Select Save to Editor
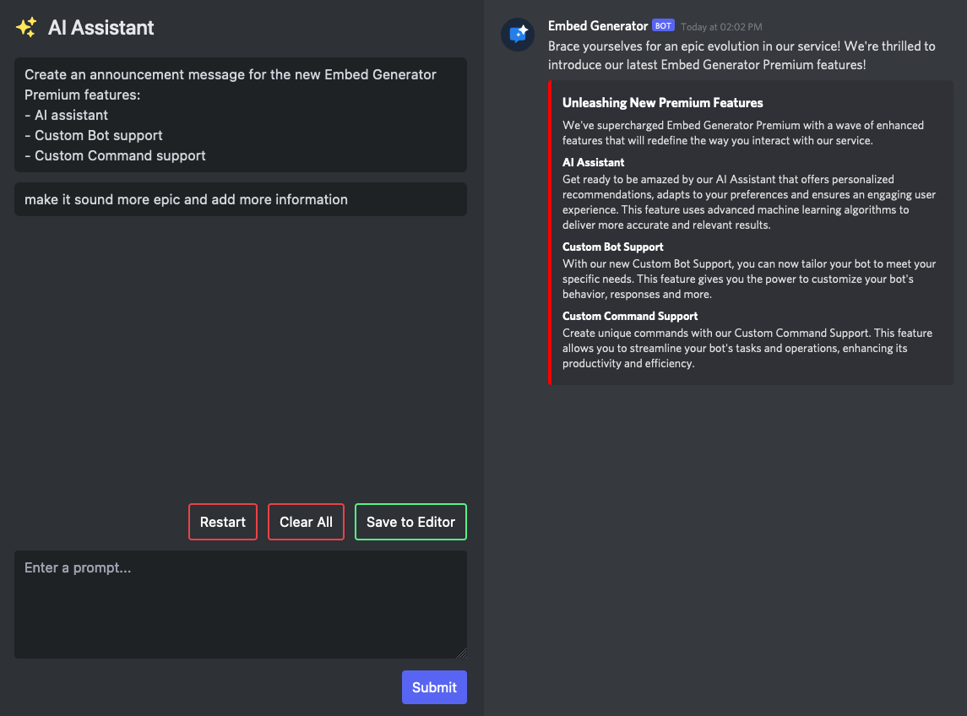Viewport: 967px width, 716px height. point(410,522)
